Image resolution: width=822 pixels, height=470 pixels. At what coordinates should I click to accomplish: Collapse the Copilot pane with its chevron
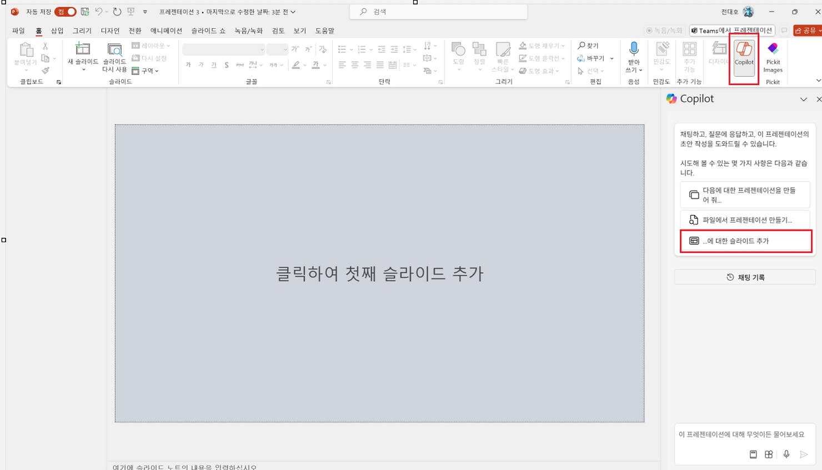[804, 99]
